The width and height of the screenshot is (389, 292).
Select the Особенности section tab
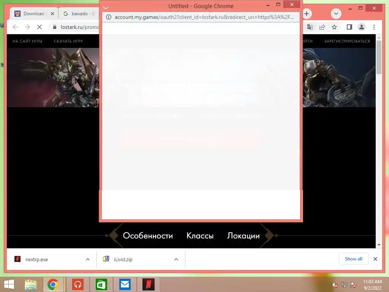tap(148, 235)
